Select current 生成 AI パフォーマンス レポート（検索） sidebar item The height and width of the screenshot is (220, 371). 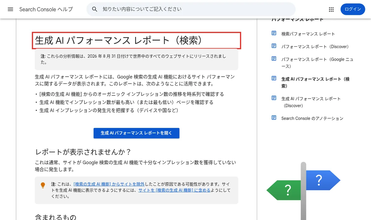point(315,82)
